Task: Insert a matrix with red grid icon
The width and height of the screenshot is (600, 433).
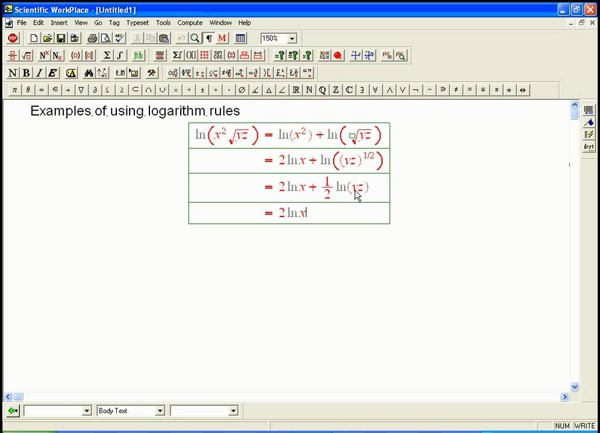Action: coord(204,55)
